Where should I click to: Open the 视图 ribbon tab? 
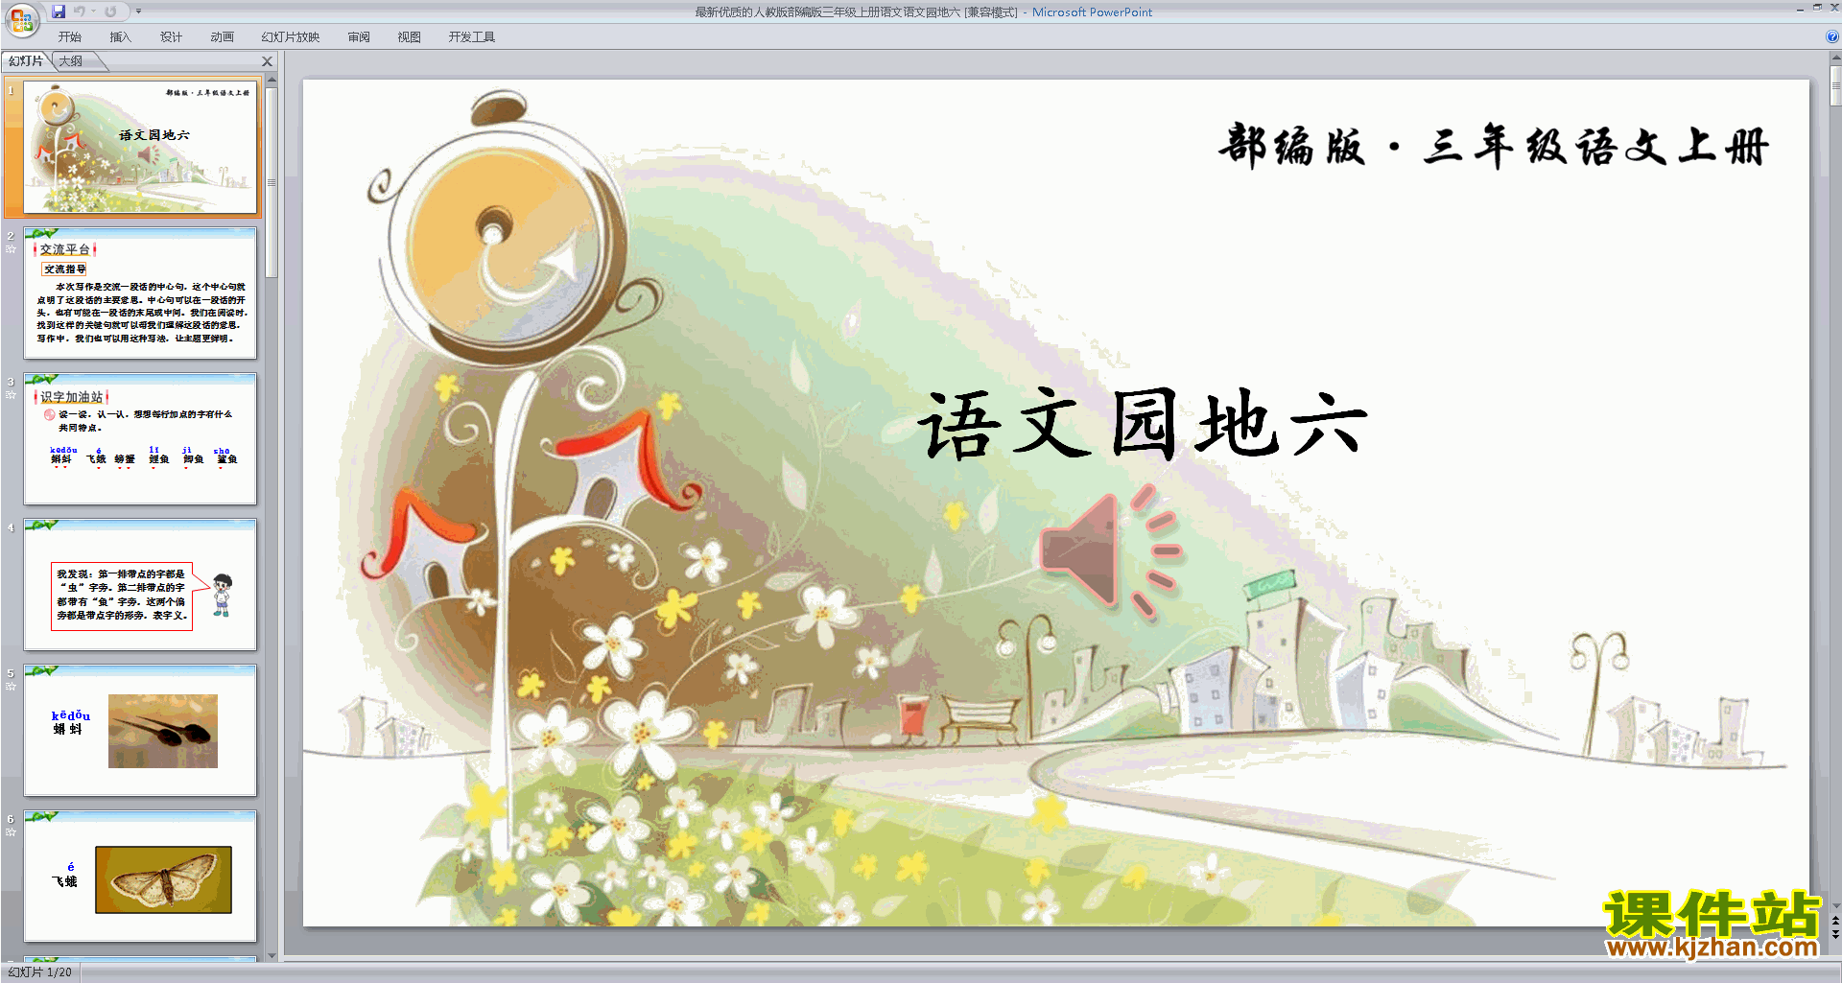click(410, 37)
